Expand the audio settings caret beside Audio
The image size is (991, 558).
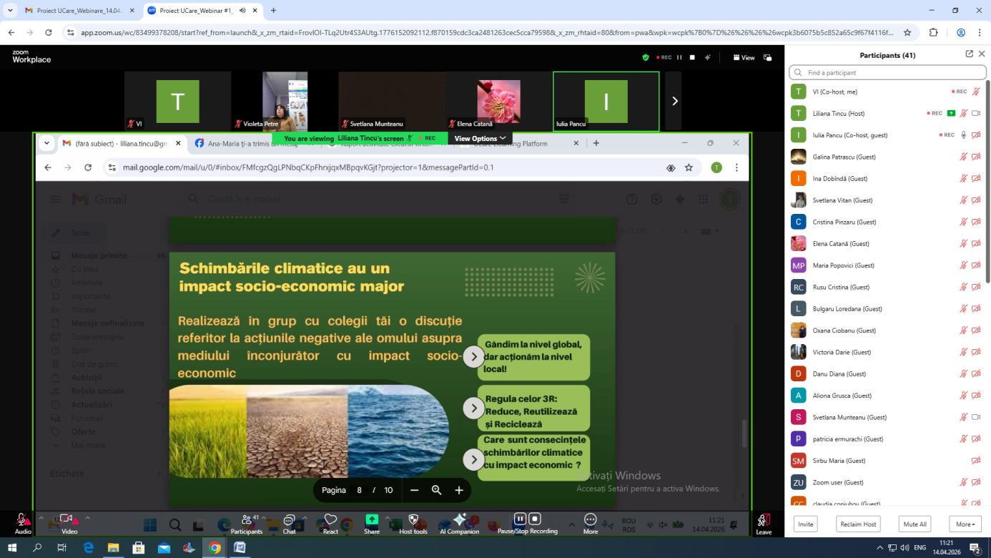click(41, 517)
